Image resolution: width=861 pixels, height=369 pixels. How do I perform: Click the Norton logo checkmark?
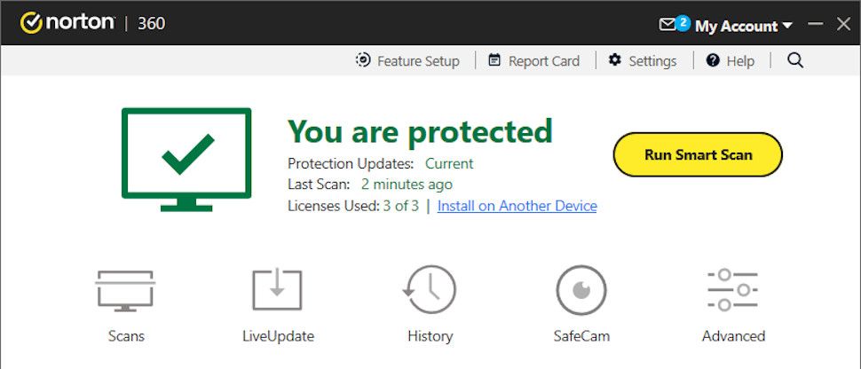coord(32,23)
